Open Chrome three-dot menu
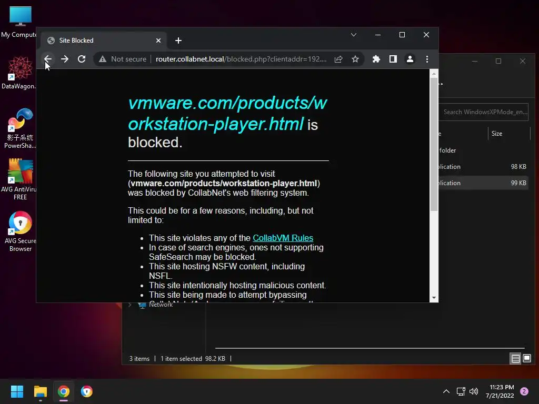This screenshot has width=539, height=404. pyautogui.click(x=427, y=59)
